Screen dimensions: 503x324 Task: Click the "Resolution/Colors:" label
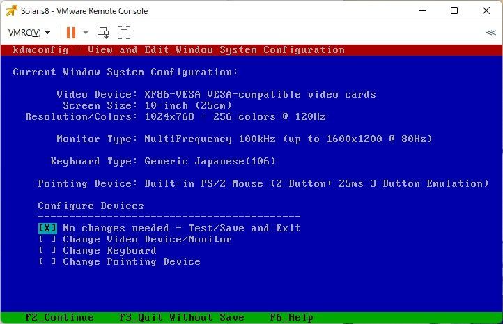tap(81, 116)
